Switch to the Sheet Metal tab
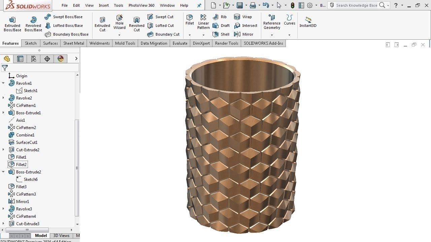The image size is (431, 242). [74, 43]
